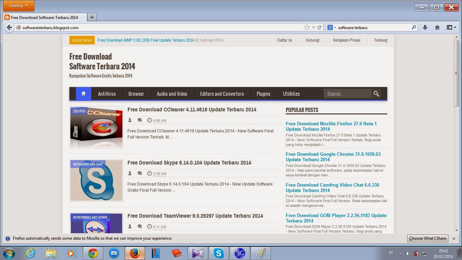Click Choose What I Share button
462x260 pixels.
tap(428, 238)
